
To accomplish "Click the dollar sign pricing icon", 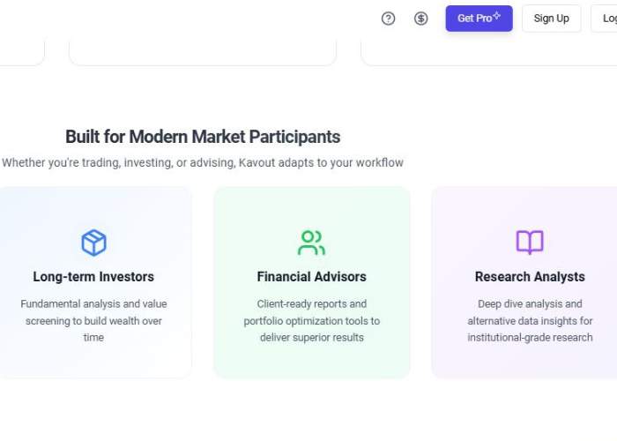I will coord(420,19).
